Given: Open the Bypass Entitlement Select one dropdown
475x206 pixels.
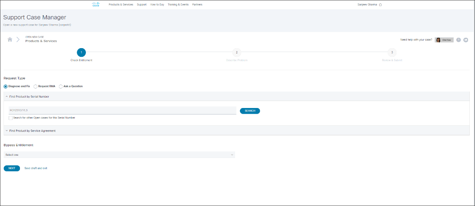Looking at the screenshot, I should point(119,154).
